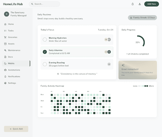Click the Groceries cart icon
Image resolution: width=162 pixels, height=137 pixels.
[5, 37]
